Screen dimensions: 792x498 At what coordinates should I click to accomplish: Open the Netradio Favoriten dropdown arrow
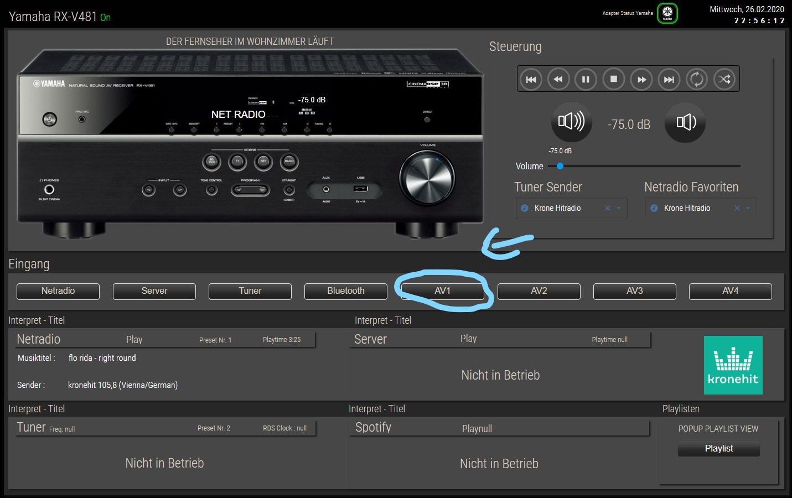[748, 208]
